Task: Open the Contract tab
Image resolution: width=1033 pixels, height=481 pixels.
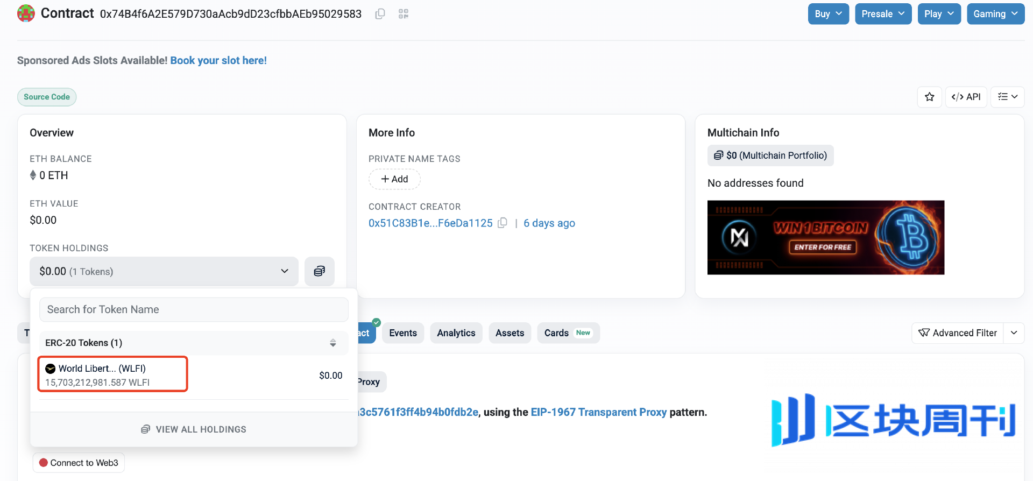Action: pos(366,333)
